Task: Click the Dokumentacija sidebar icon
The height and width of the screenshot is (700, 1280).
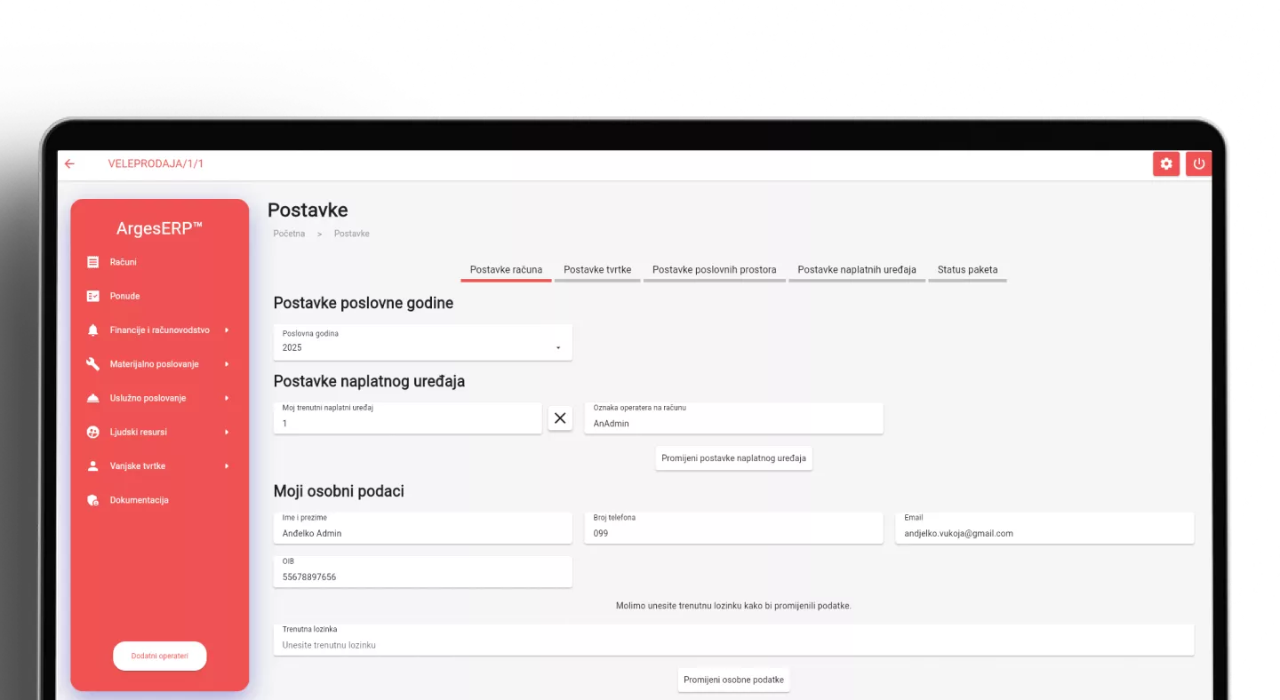Action: coord(93,500)
